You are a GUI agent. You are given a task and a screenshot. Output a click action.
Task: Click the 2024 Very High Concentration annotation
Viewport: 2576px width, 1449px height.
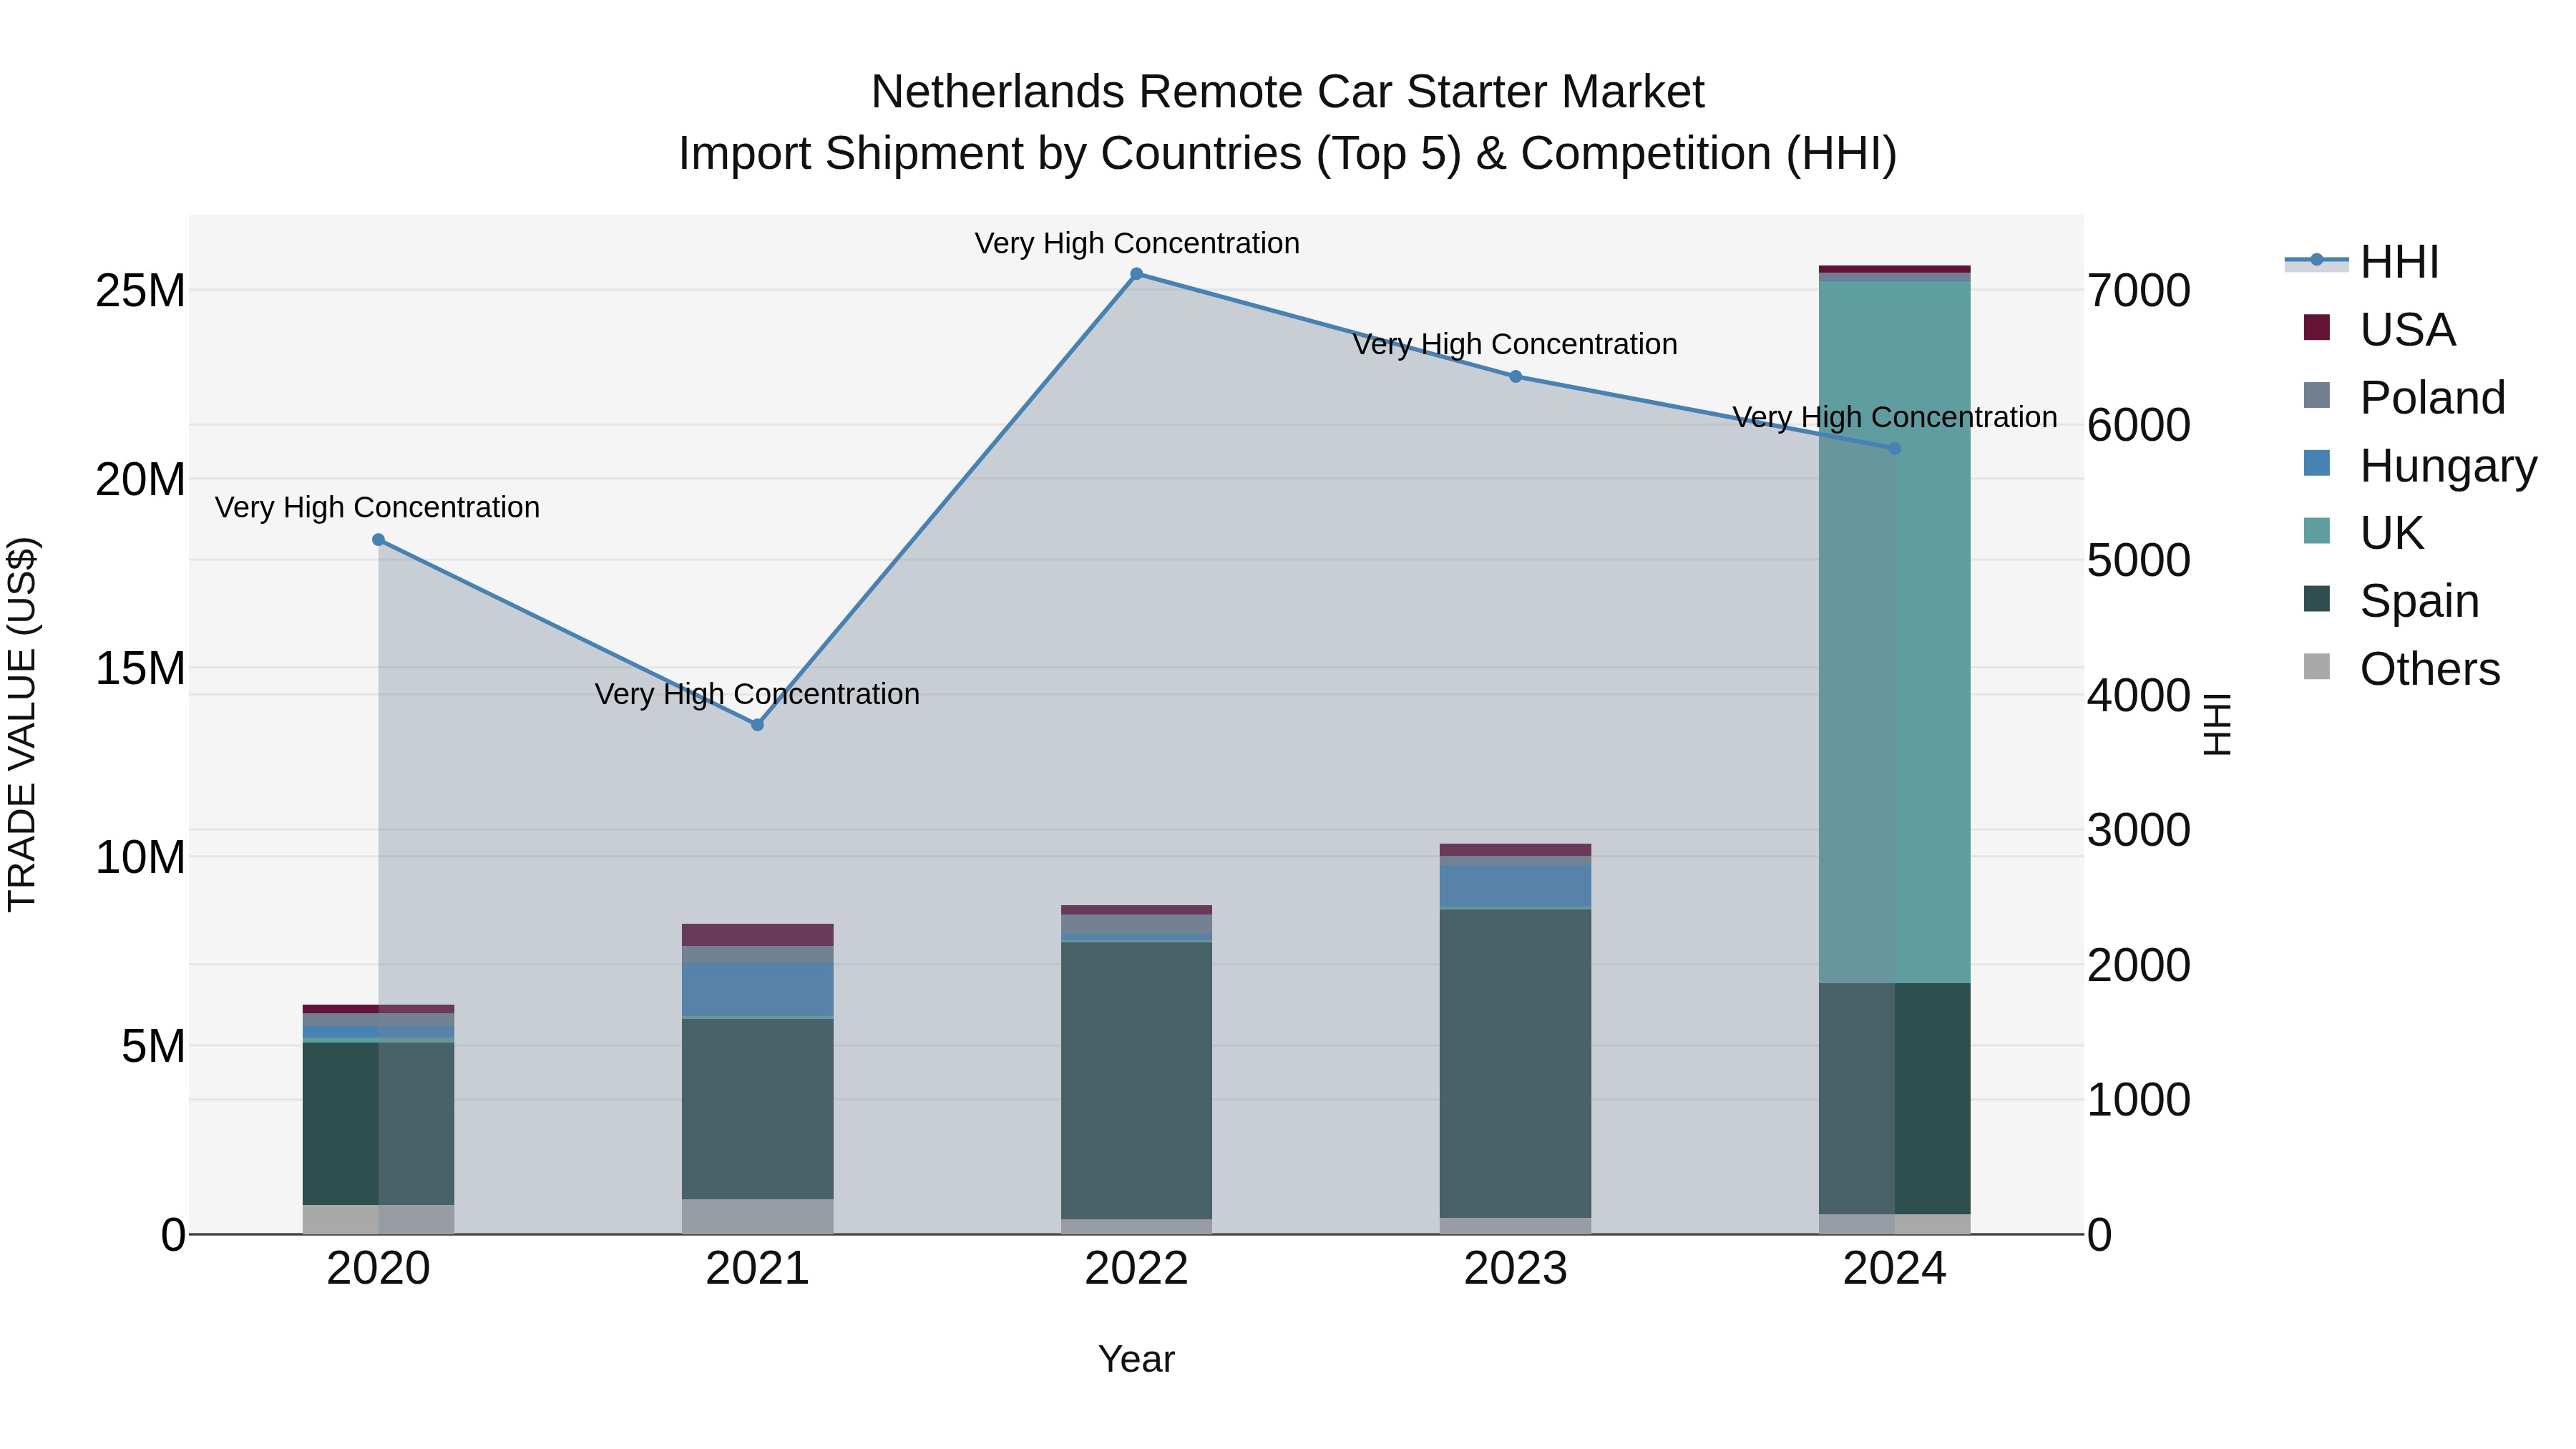(x=1894, y=417)
